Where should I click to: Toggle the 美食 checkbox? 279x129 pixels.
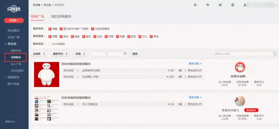coord(72,37)
